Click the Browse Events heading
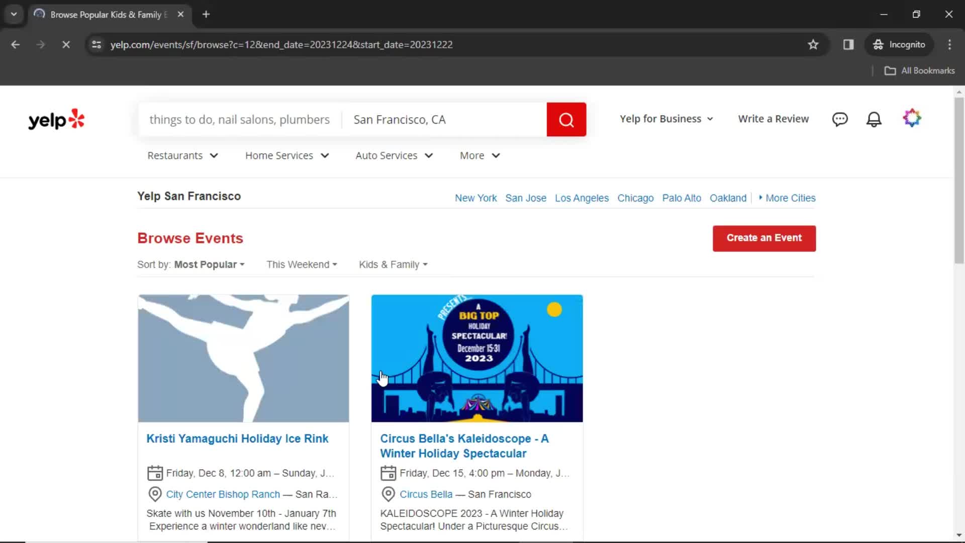Viewport: 965px width, 543px height. (190, 238)
